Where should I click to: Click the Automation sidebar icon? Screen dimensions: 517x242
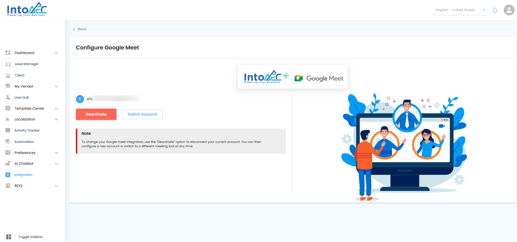pos(8,142)
